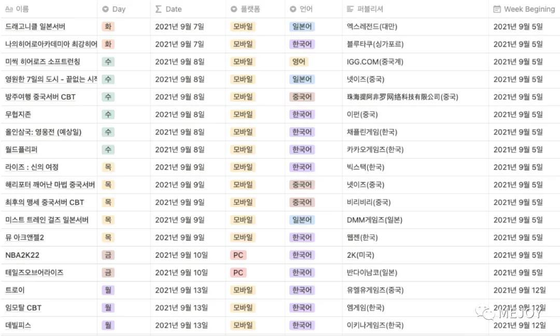Click the 월 day tag in 트로이 row

click(108, 290)
